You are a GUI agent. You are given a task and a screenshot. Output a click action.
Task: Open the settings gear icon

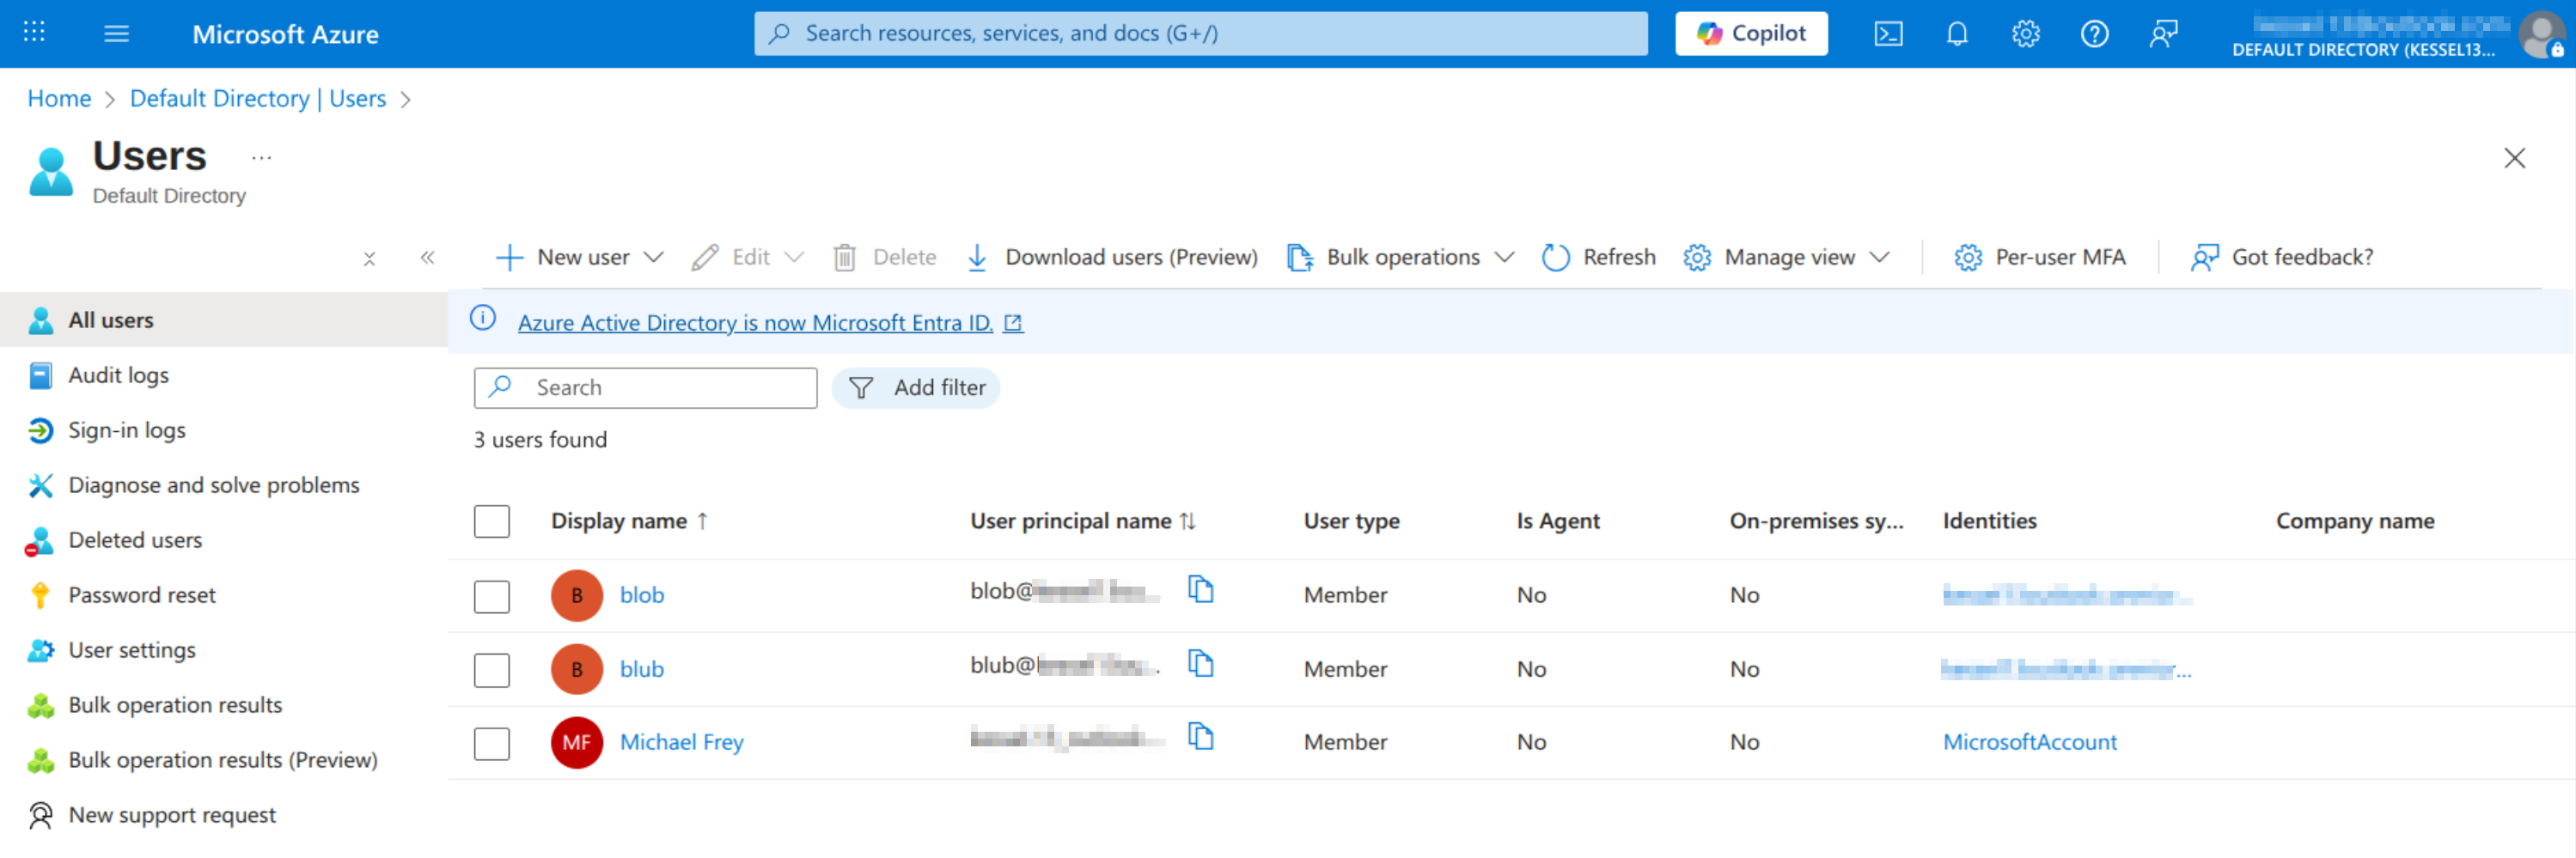pyautogui.click(x=2026, y=33)
